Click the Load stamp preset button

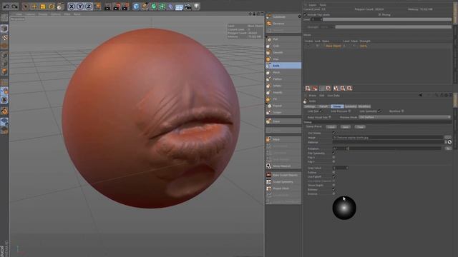(x=331, y=127)
